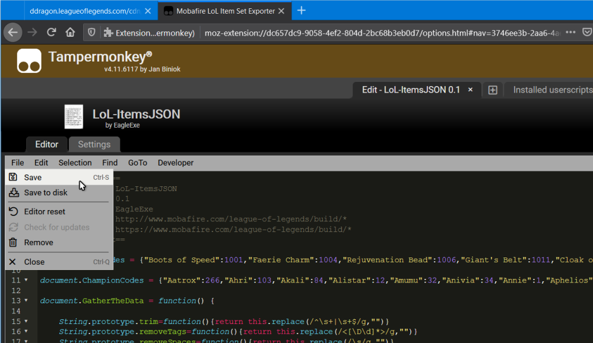Click the Remove trash can icon
The width and height of the screenshot is (593, 343).
[x=13, y=242]
